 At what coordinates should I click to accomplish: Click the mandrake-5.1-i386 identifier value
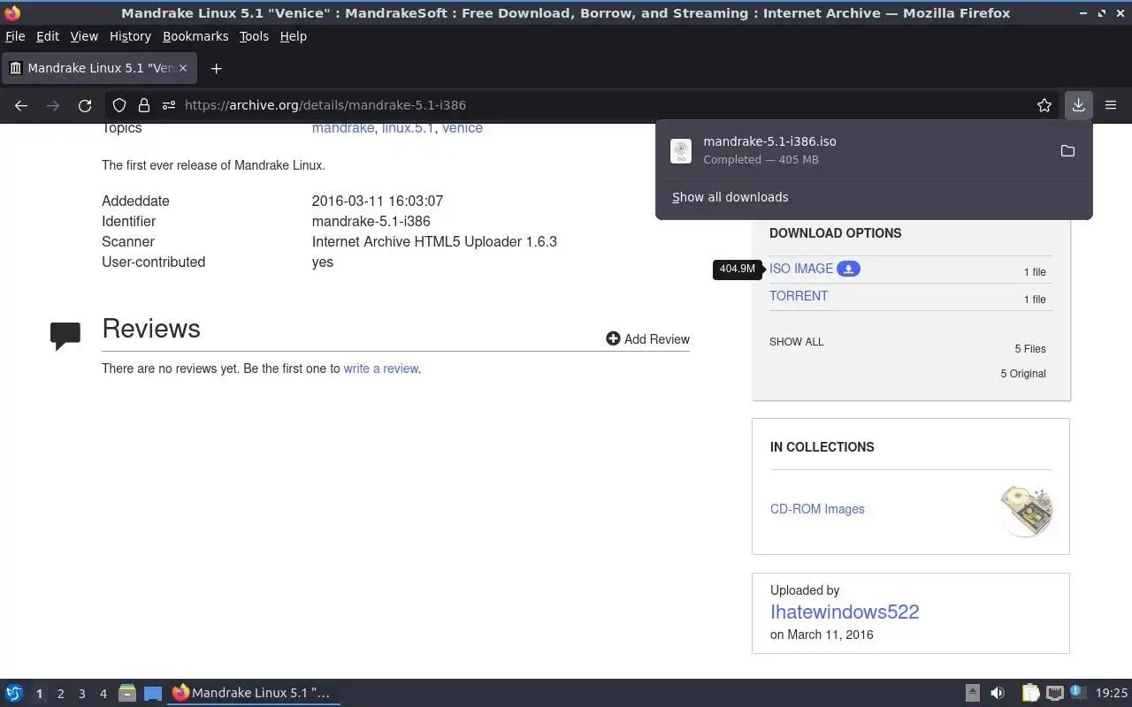[371, 221]
